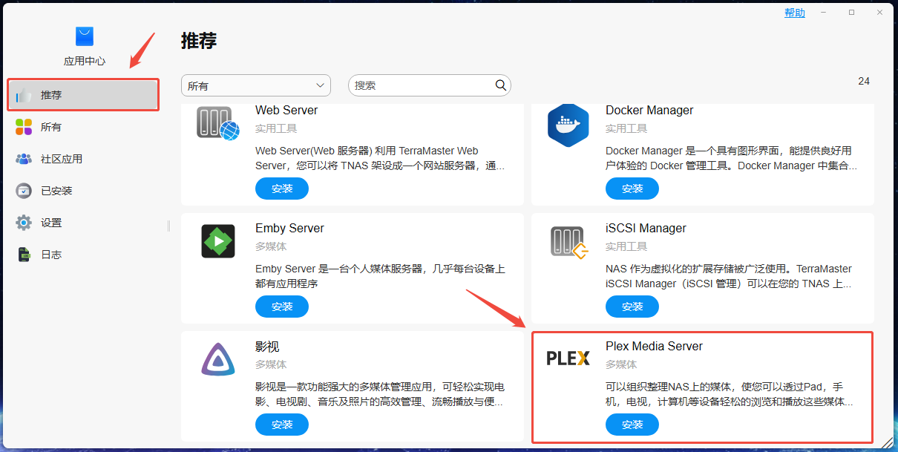This screenshot has height=452, width=898.
Task: Expand the 所有 category filter dropdown
Action: tap(256, 85)
